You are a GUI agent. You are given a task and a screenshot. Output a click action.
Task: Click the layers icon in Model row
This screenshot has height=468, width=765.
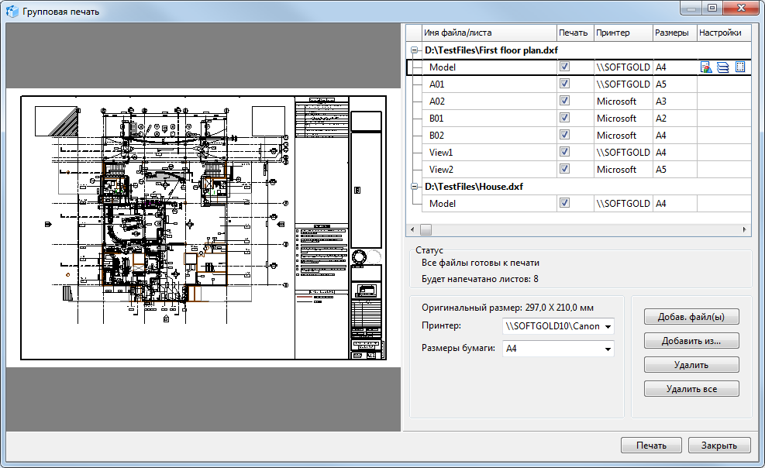tap(722, 67)
